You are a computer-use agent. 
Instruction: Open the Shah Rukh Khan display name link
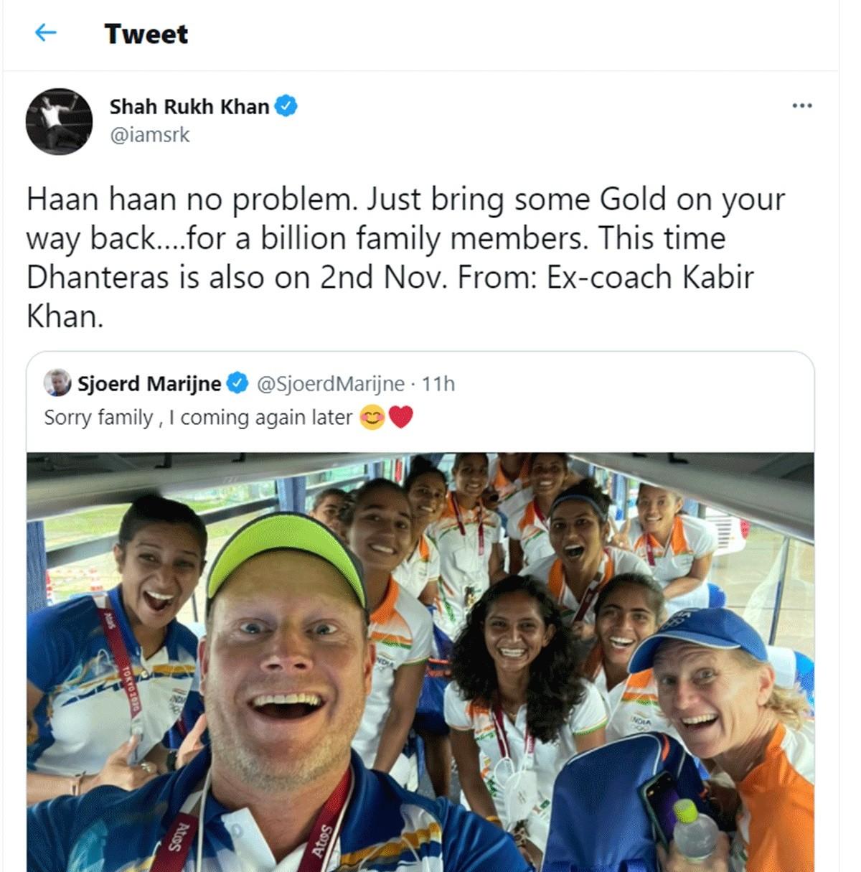pos(189,106)
